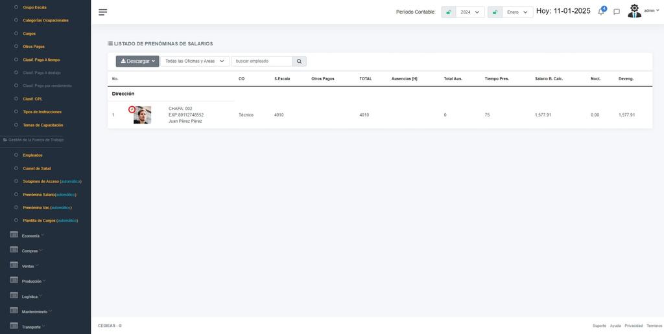Open the chat messages icon
The image size is (664, 334).
coord(617,12)
